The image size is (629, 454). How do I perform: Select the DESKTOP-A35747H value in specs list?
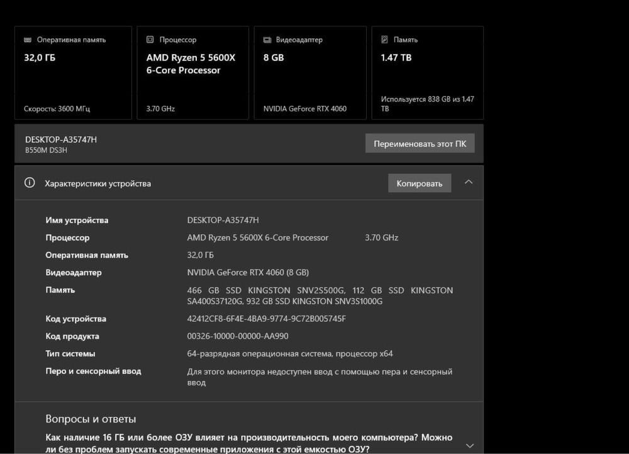(x=223, y=220)
